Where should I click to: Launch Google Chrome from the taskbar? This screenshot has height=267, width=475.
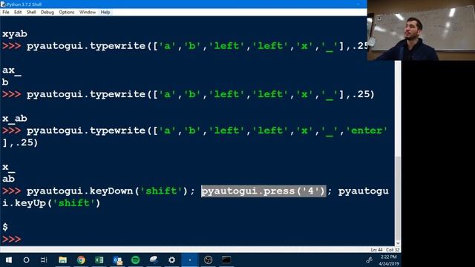(81, 260)
